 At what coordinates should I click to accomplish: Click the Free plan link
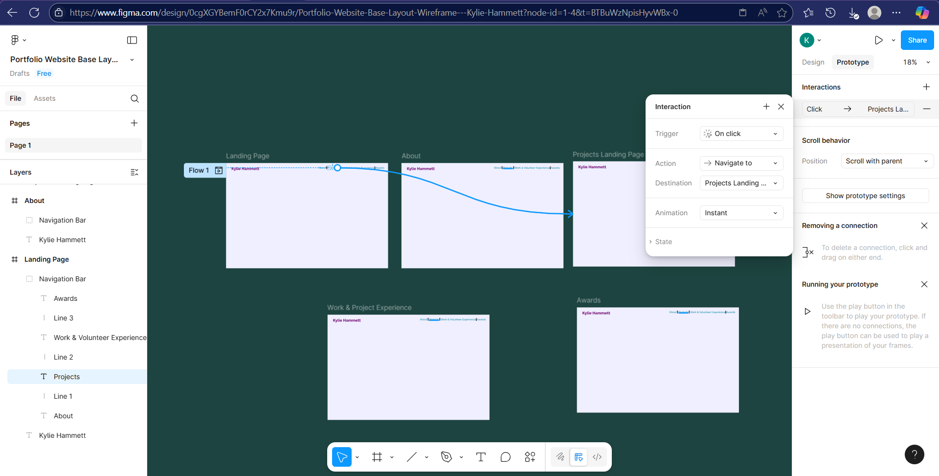coord(44,73)
